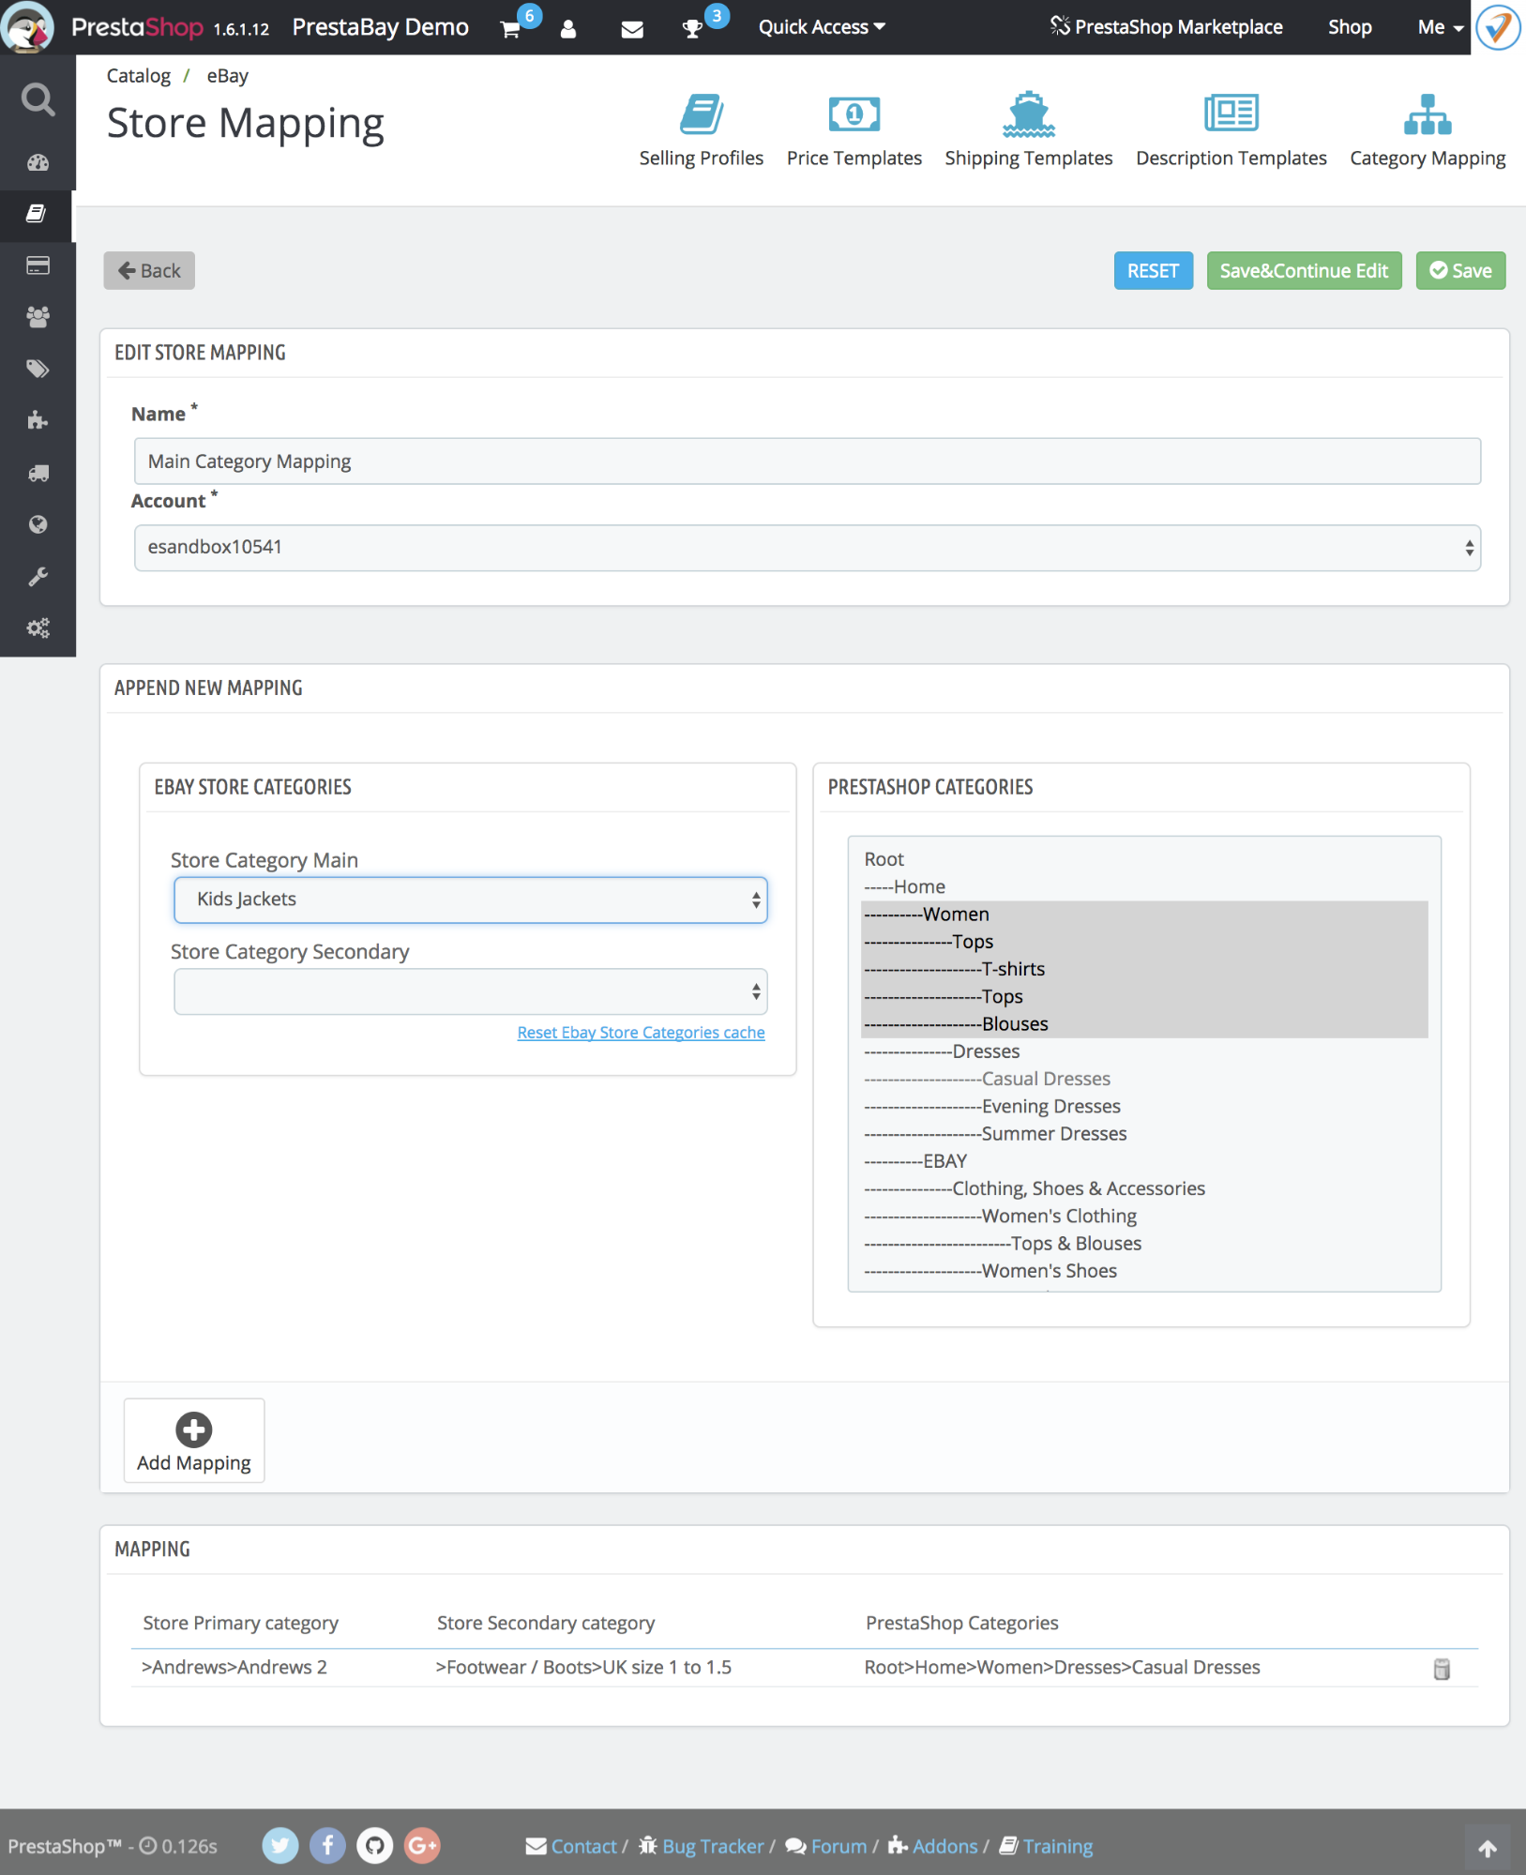Select Women's Shoes category
Viewport: 1526px width, 1875px height.
point(1144,1271)
